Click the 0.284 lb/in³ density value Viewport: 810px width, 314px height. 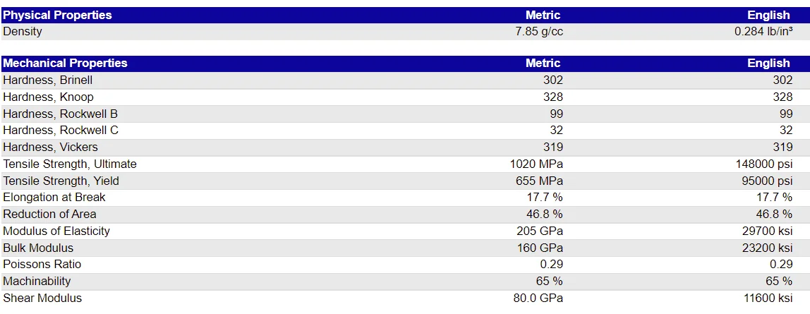763,32
